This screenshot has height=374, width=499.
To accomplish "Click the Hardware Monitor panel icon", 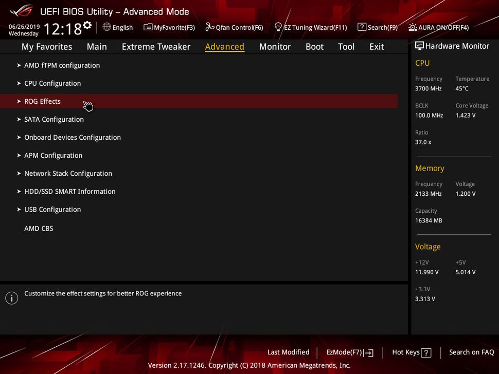I will pos(419,46).
